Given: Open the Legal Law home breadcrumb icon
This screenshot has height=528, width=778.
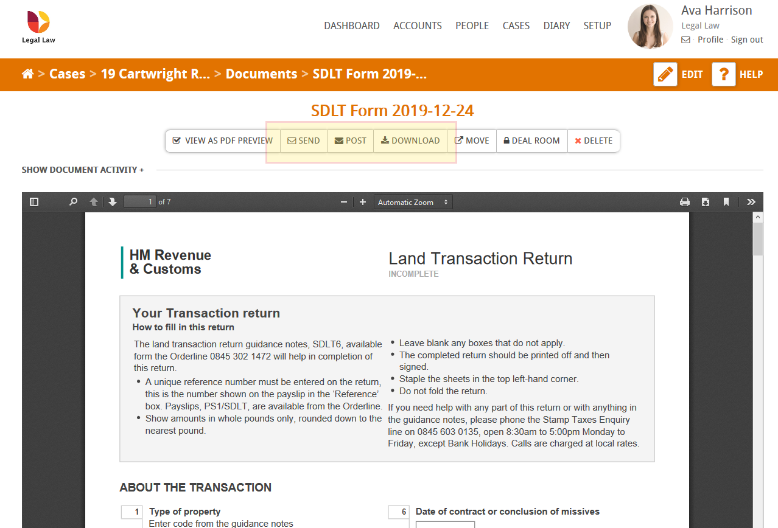Looking at the screenshot, I should point(27,74).
